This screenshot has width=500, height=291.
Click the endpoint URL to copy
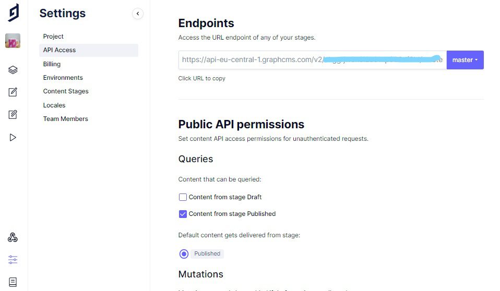click(x=312, y=60)
